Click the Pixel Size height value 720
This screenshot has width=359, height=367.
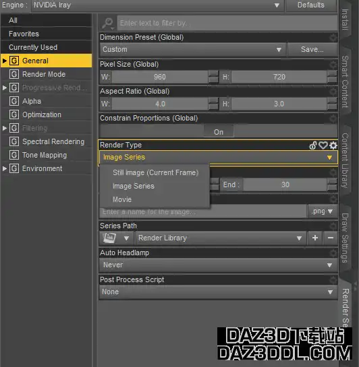[x=279, y=77]
